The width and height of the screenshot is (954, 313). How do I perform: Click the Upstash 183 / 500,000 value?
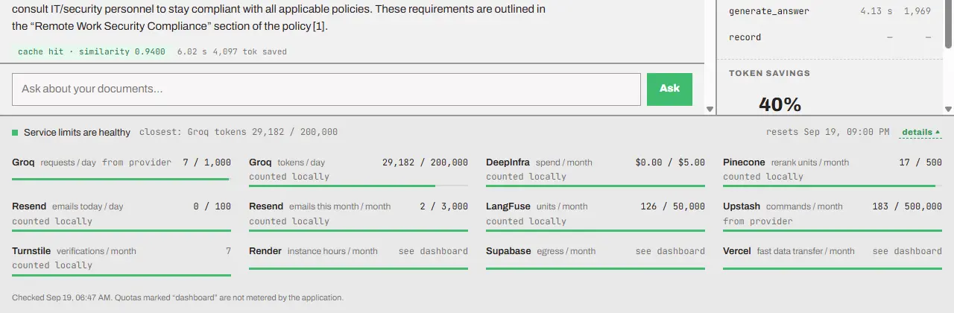point(907,206)
